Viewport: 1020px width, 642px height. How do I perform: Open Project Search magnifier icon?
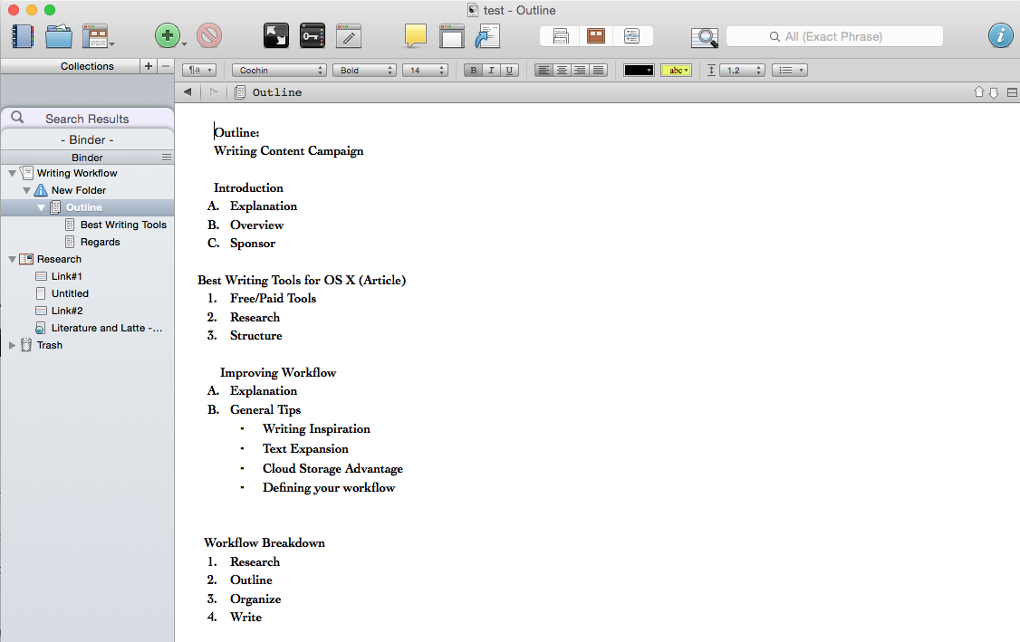point(705,37)
